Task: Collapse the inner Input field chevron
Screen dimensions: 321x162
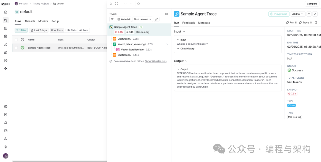Action: (178, 40)
